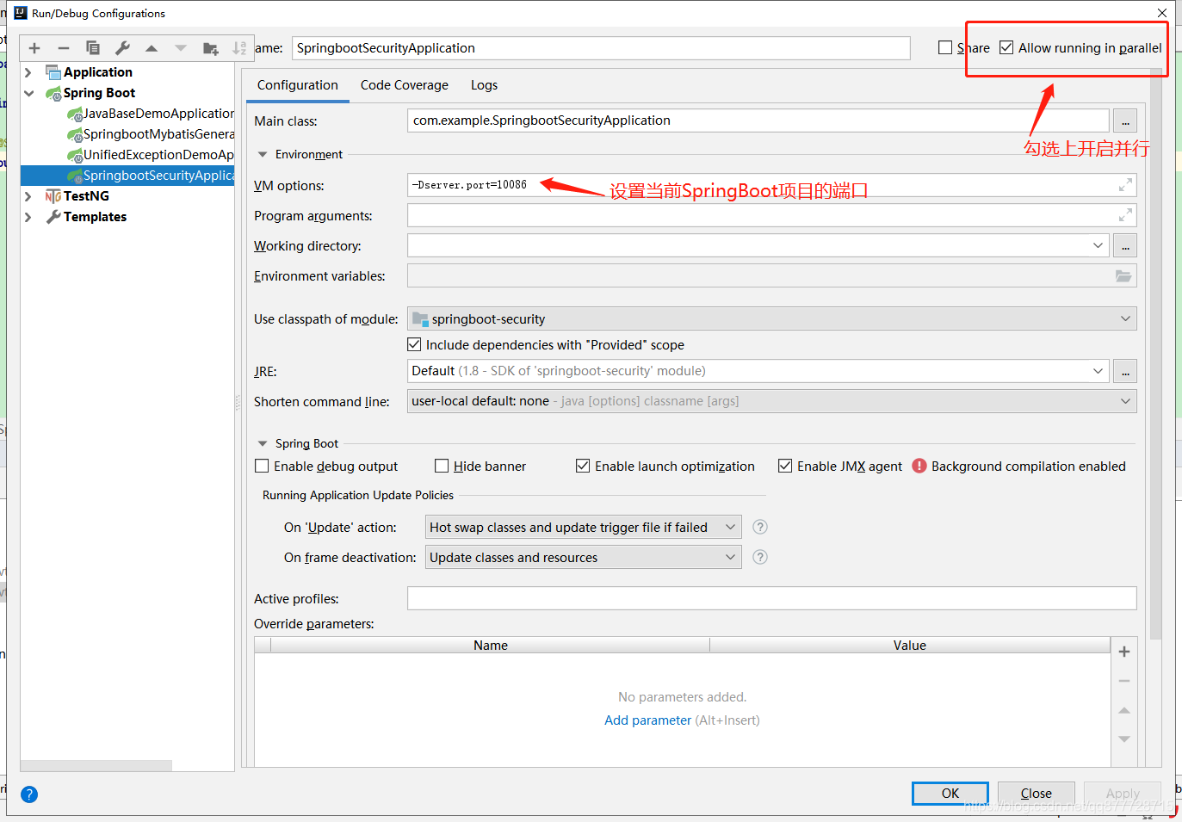This screenshot has height=822, width=1182.
Task: Open On 'Update' action dropdown
Action: pos(730,527)
